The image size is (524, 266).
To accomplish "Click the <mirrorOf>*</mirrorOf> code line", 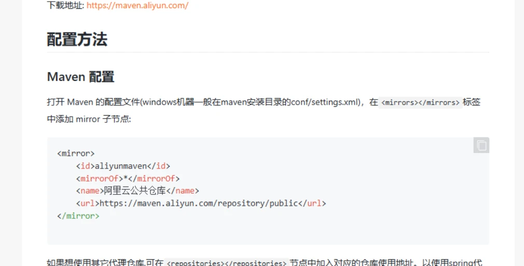I will [128, 178].
